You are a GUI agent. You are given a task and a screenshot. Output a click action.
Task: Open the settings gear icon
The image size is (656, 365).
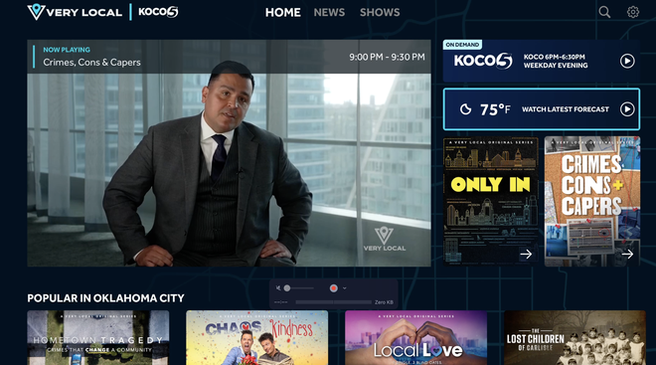click(x=632, y=12)
